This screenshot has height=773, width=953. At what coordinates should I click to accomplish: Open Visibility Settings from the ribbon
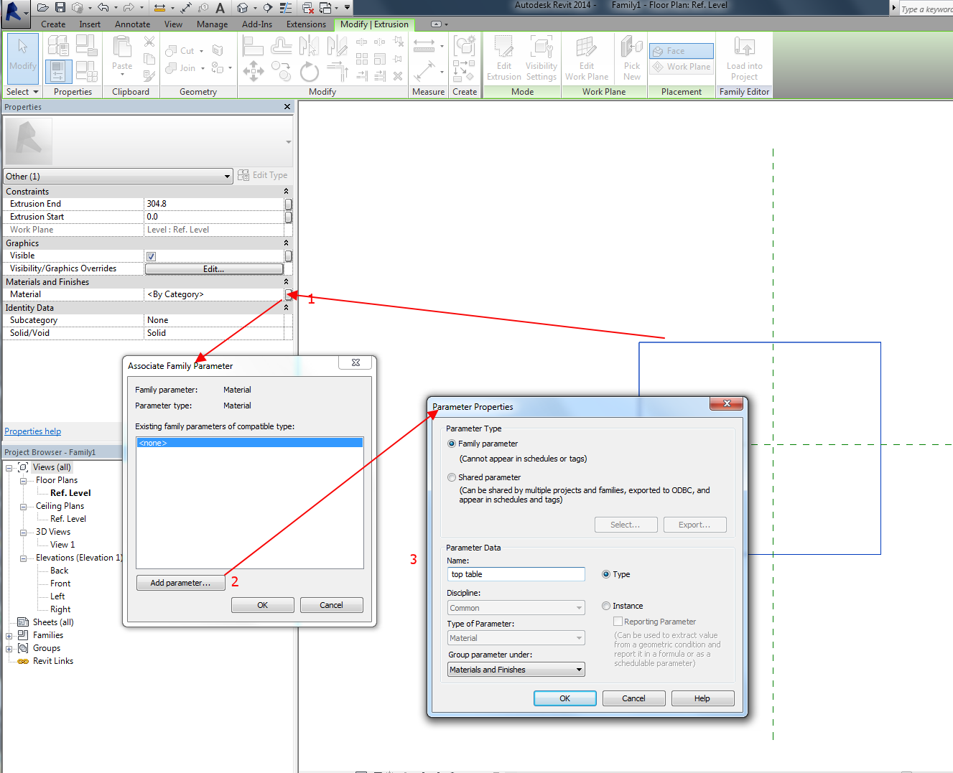[x=541, y=58]
